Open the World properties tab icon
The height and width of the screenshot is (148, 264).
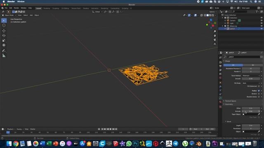pos(220,78)
